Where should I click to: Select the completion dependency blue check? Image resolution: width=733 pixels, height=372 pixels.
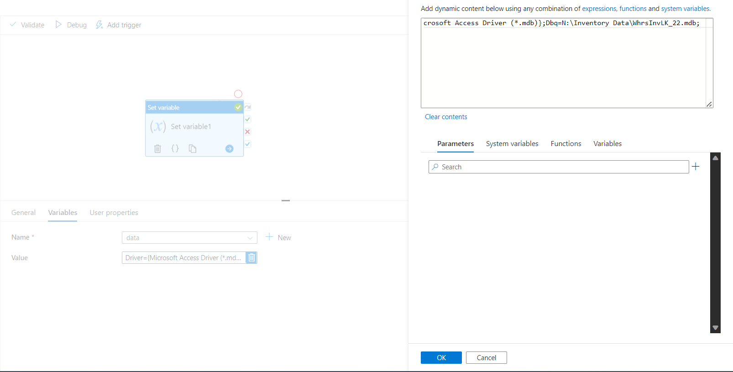(x=247, y=144)
